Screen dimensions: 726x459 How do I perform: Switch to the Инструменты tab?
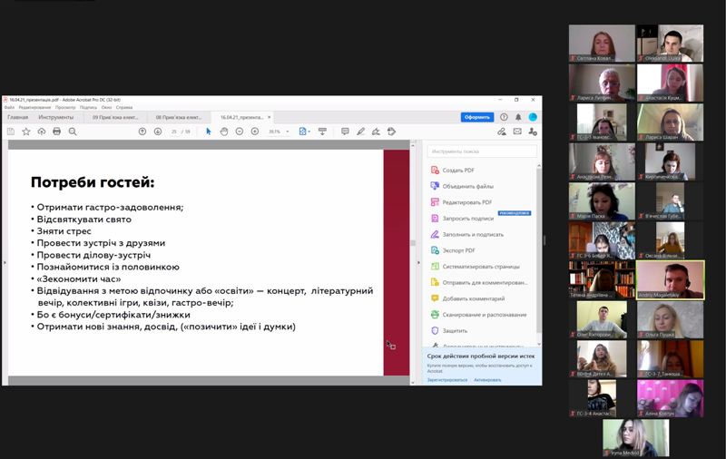(x=56, y=118)
